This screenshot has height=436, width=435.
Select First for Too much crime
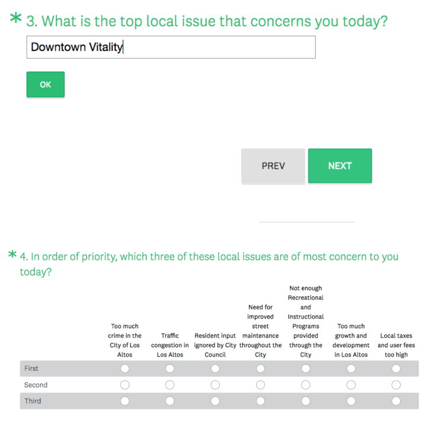click(x=124, y=368)
